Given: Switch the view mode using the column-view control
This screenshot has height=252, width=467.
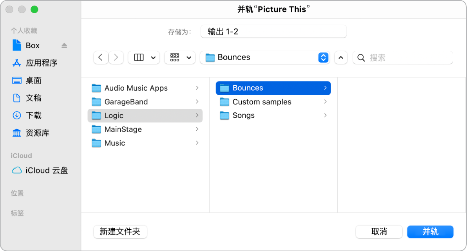Looking at the screenshot, I should tap(144, 58).
